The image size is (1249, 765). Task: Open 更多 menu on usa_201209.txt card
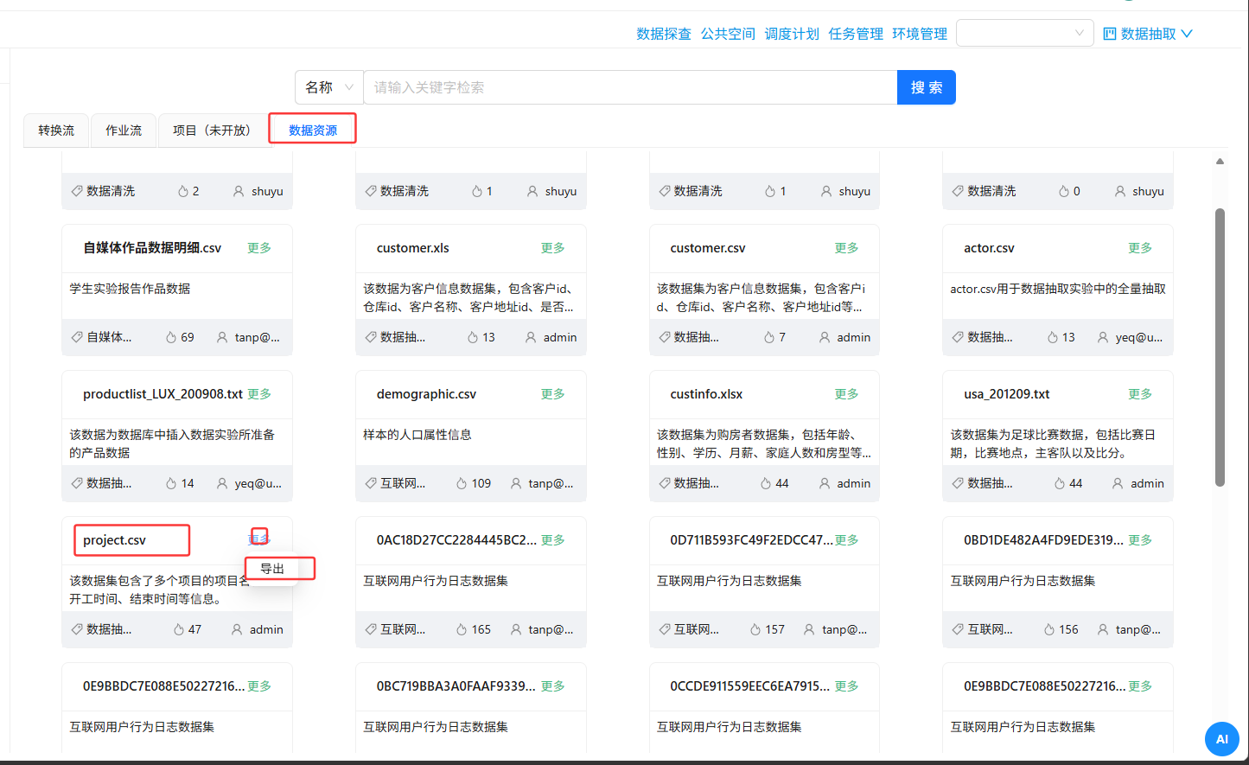coord(1140,394)
